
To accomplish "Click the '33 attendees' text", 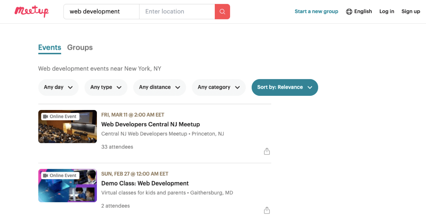I will click(117, 147).
